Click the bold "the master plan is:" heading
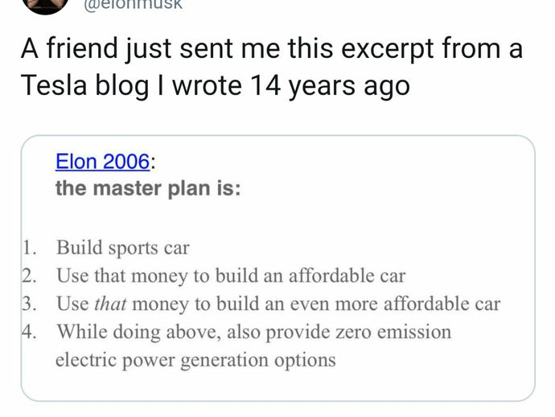Screen dimensions: 555x417 click(x=147, y=189)
